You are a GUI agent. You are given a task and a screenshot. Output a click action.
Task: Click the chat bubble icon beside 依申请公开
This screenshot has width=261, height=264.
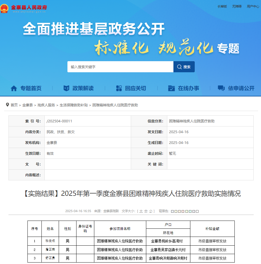(221, 88)
